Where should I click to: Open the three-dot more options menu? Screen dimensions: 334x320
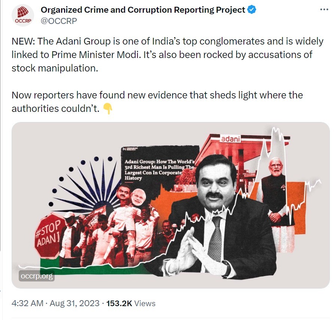click(324, 10)
